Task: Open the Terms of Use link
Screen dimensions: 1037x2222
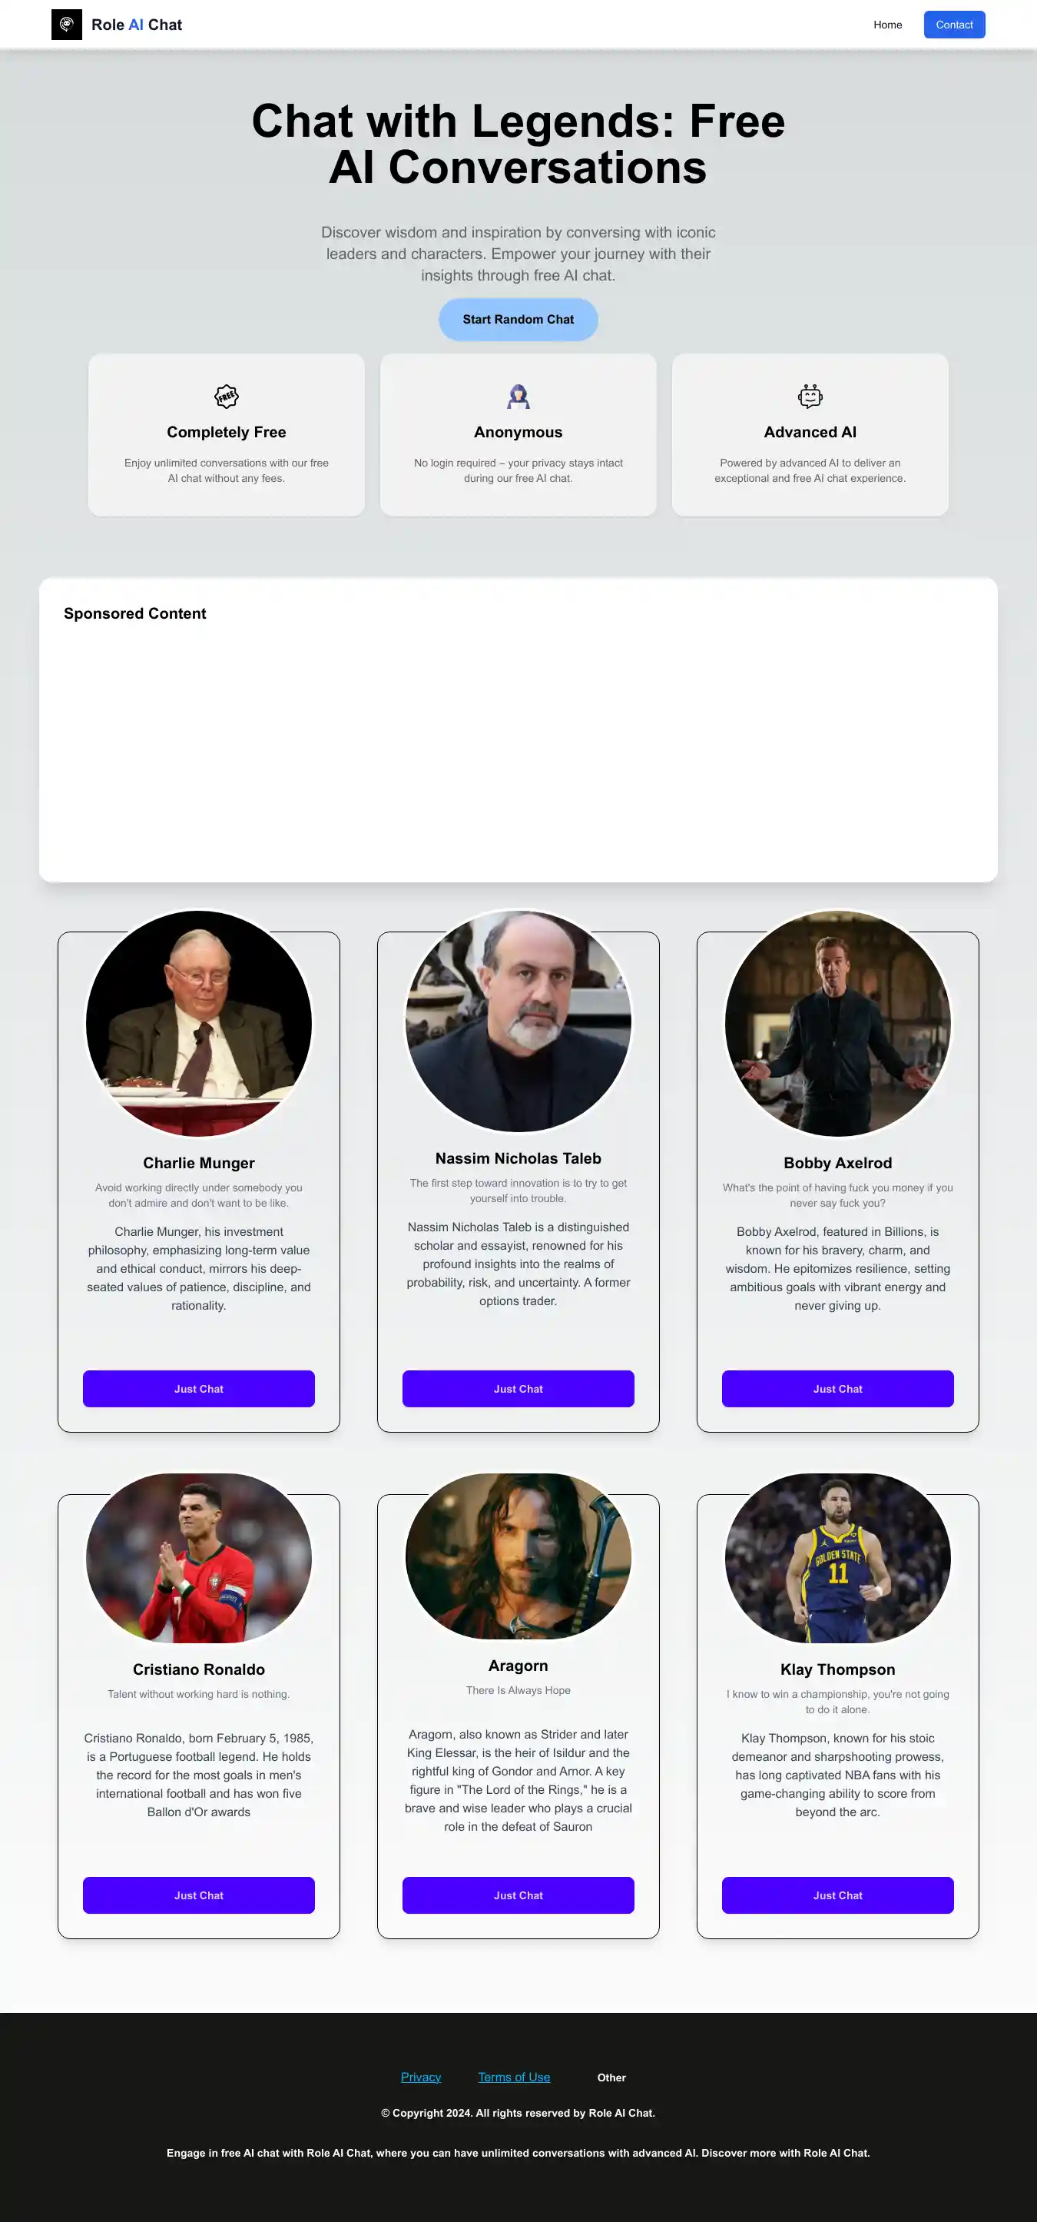Action: (x=514, y=2077)
